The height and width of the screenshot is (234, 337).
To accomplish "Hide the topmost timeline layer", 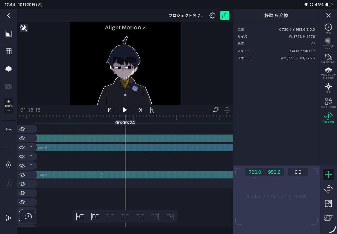I will 22,129.
